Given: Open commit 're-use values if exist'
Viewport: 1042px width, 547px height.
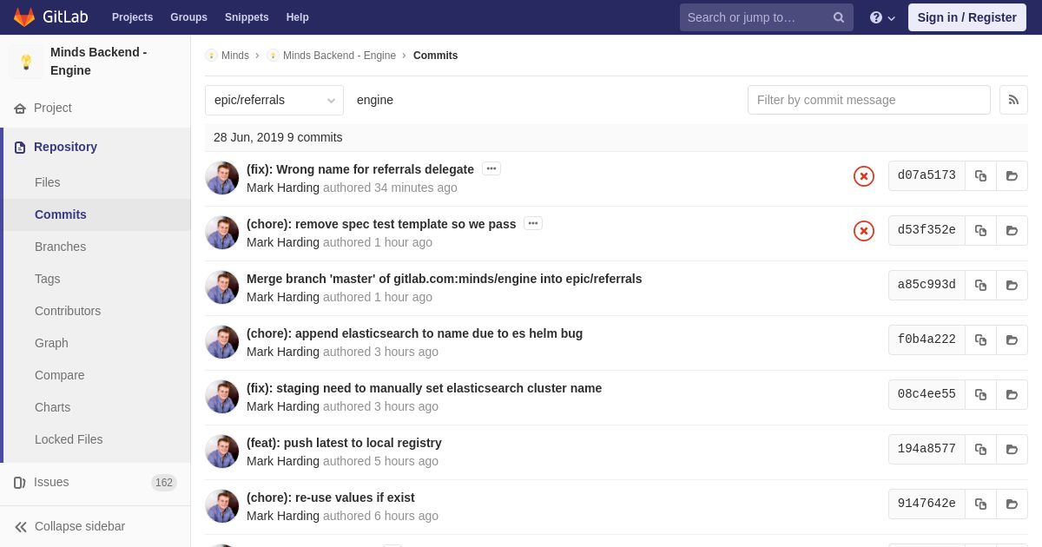Looking at the screenshot, I should 331,498.
